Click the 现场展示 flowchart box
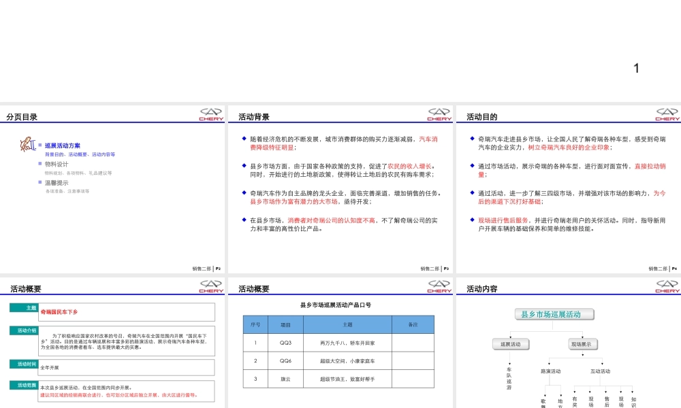Image resolution: width=681 pixels, height=408 pixels. pyautogui.click(x=582, y=344)
